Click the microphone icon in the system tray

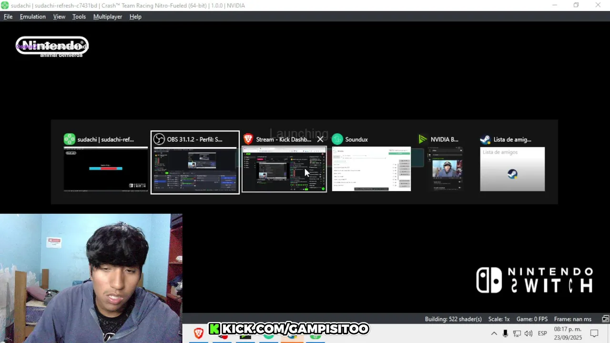click(505, 333)
